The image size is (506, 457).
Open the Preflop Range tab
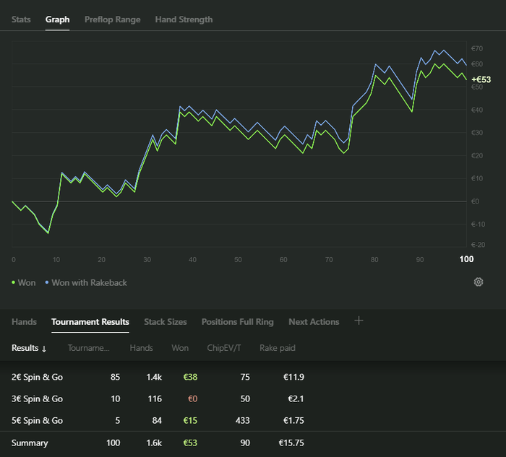coord(112,19)
